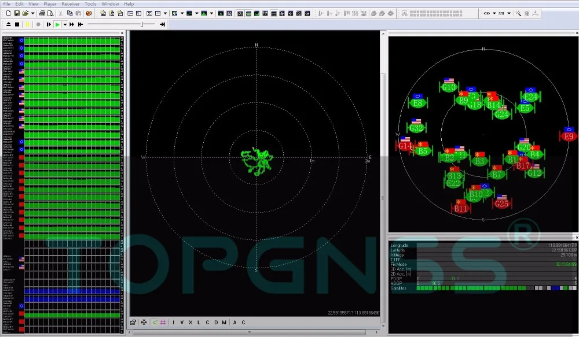This screenshot has height=337, width=579.
Task: Expand the play speed dropdown arrow
Action: 64,24
